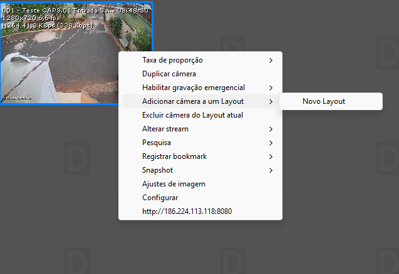Open the Taxa de proporção menu item
This screenshot has height=274, width=399.
(x=172, y=60)
